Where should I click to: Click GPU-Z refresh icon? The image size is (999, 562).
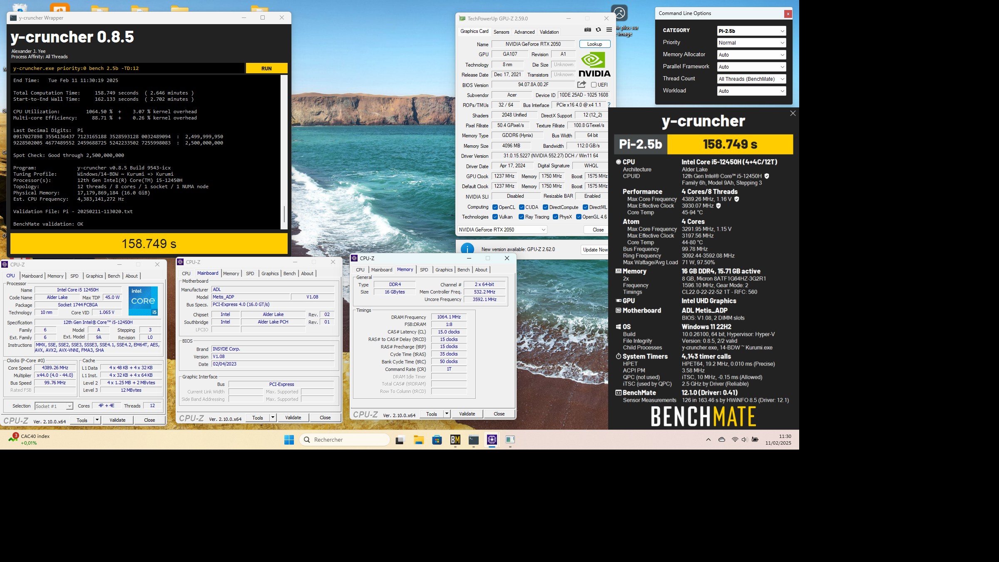pyautogui.click(x=598, y=30)
